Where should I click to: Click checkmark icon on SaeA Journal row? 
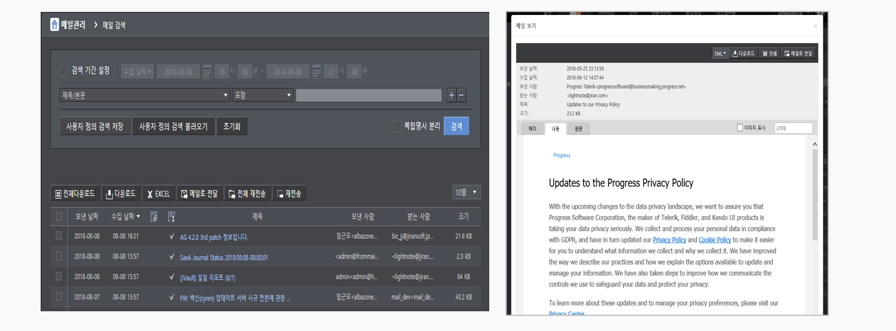(x=172, y=257)
